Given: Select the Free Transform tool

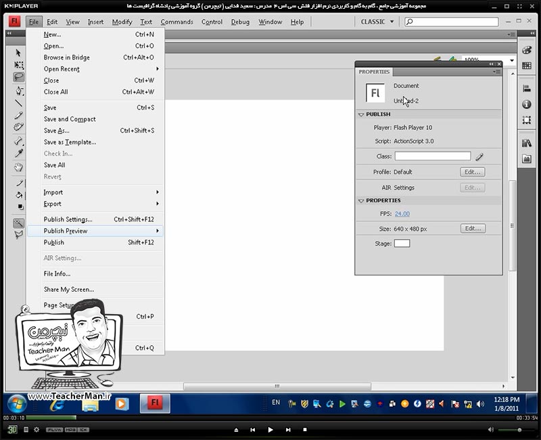Looking at the screenshot, I should (19, 65).
